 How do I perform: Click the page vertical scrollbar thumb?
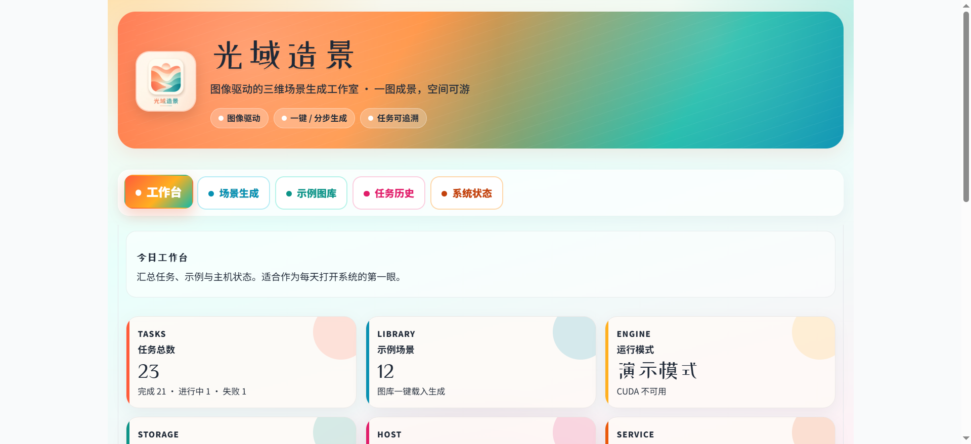pyautogui.click(x=966, y=107)
